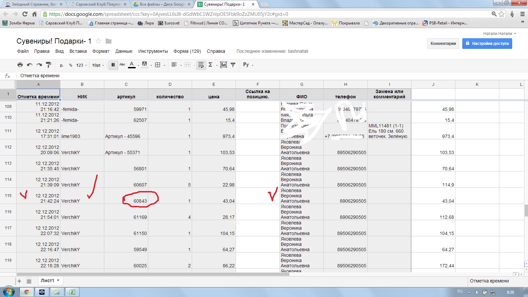
Task: Open the 10pt font size dropdown
Action: 98,65
